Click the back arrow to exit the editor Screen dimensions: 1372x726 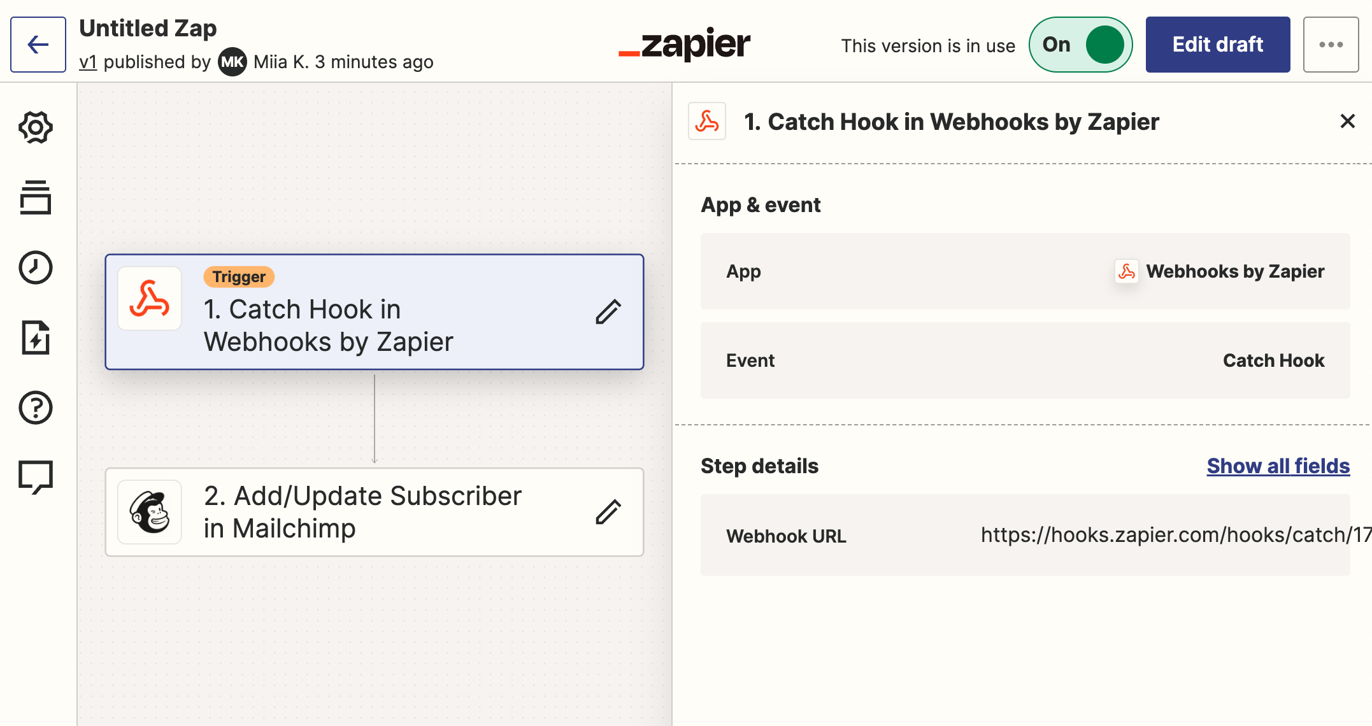[x=38, y=45]
